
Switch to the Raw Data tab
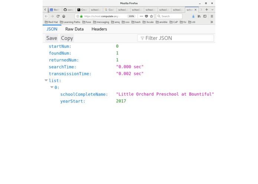[x=74, y=29]
